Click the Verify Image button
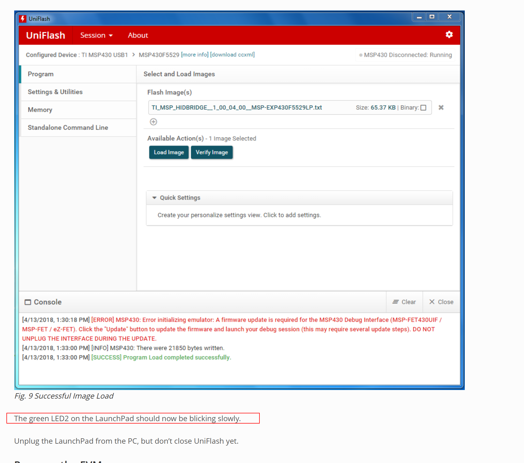Image resolution: width=524 pixels, height=463 pixels. pyautogui.click(x=212, y=152)
